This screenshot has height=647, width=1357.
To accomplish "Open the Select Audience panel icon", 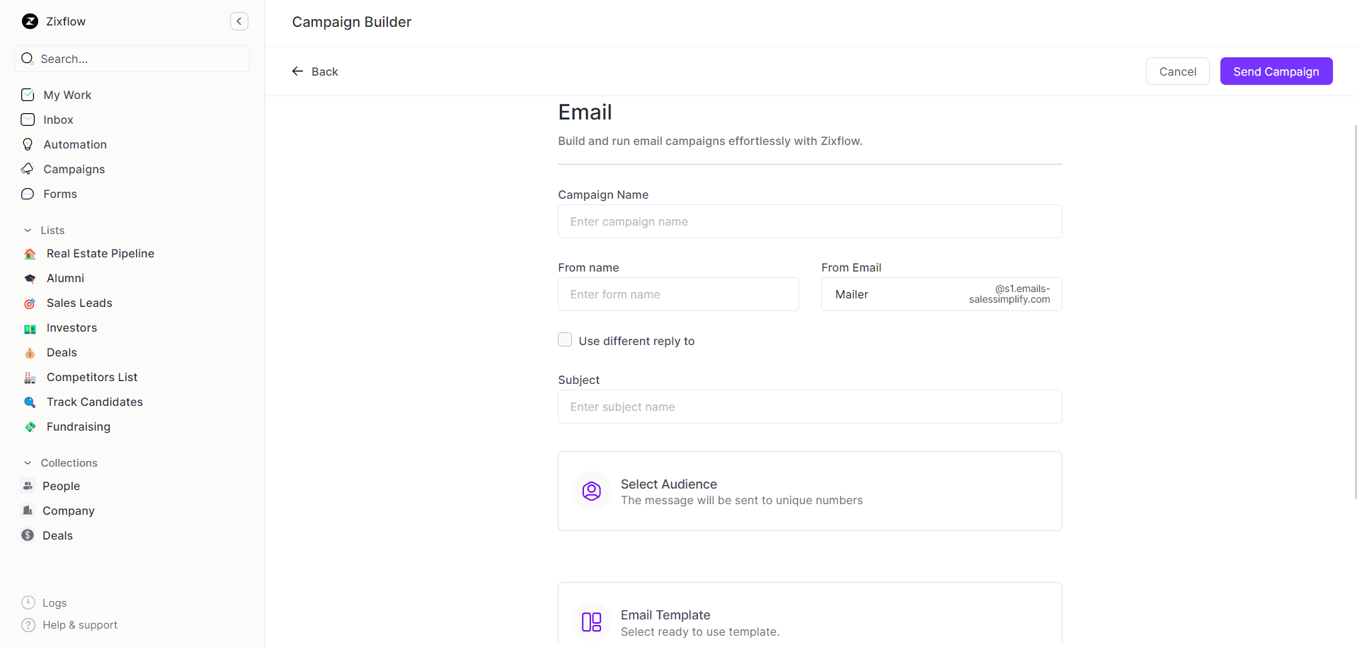I will [591, 491].
